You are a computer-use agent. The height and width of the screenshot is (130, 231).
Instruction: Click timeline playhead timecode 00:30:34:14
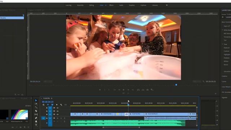click(48, 102)
